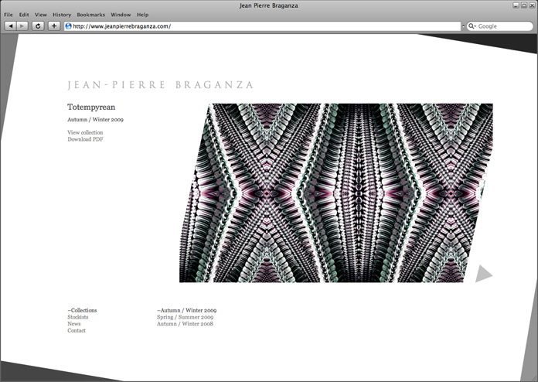
Task: Follow the View collection link
Action: point(85,132)
